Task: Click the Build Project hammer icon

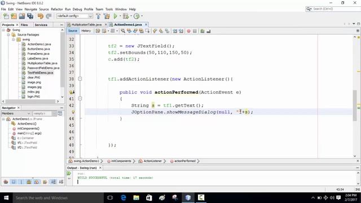Action: [x=98, y=16]
